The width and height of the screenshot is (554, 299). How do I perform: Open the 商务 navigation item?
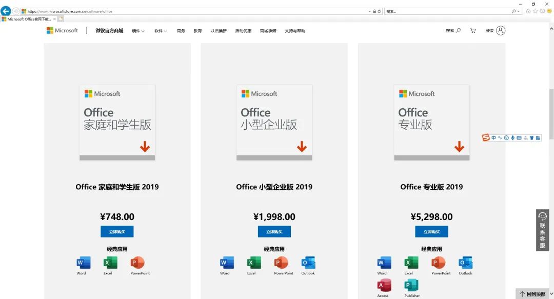click(181, 31)
